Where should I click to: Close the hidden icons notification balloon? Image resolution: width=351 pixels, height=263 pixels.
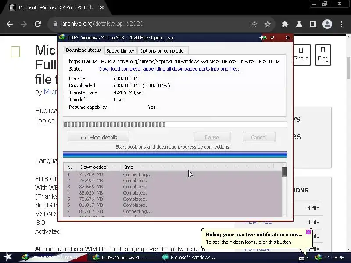coord(308,232)
